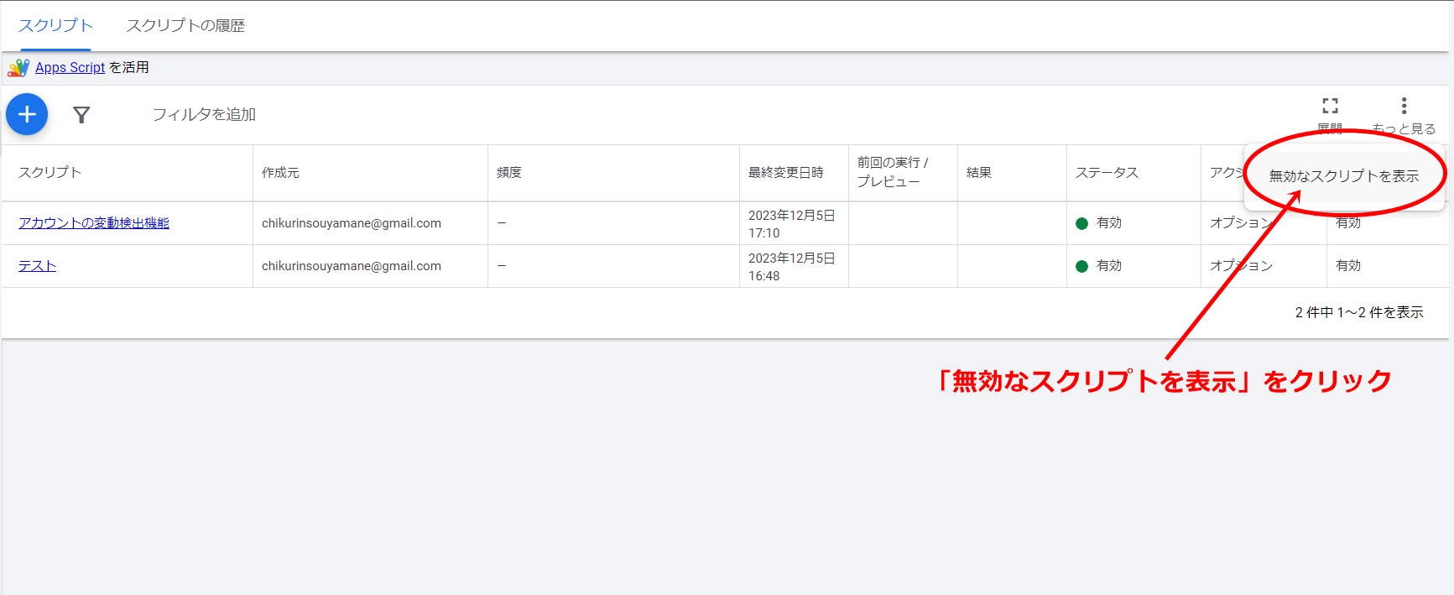Click the 作成元 column header
This screenshot has width=1454, height=595.
pyautogui.click(x=280, y=173)
